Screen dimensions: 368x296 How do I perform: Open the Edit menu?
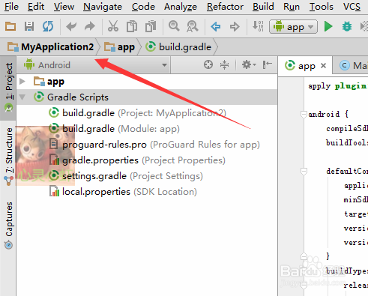(x=36, y=7)
